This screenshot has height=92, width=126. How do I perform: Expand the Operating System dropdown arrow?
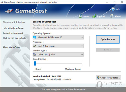coord(82,37)
